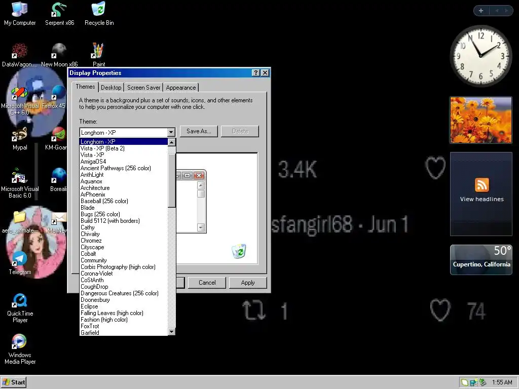
Task: Open the Cupertino, California weather gadget
Action: pyautogui.click(x=481, y=260)
